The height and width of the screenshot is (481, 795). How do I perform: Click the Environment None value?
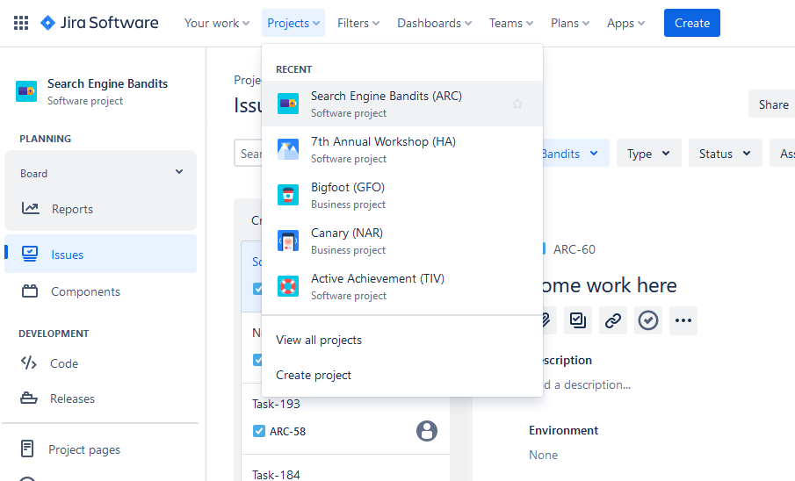543,455
